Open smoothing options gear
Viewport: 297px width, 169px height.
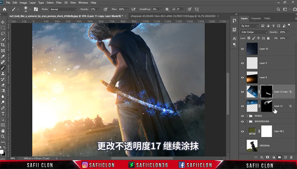coord(167,9)
